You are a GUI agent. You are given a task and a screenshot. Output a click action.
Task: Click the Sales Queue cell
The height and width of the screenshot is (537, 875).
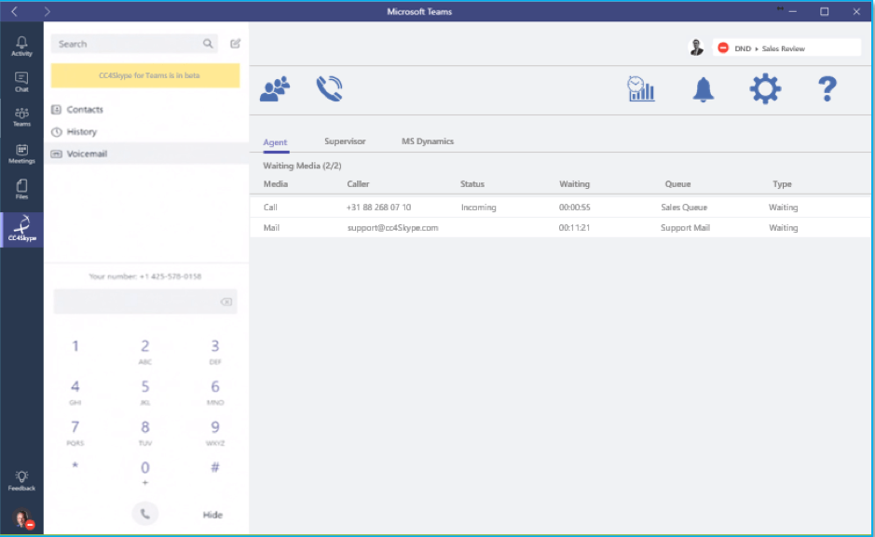(684, 208)
